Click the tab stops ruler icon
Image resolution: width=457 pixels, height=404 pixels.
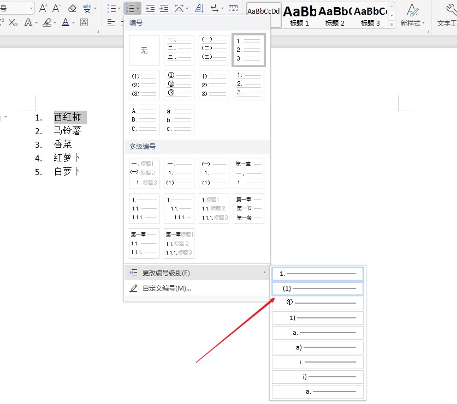tap(233, 8)
